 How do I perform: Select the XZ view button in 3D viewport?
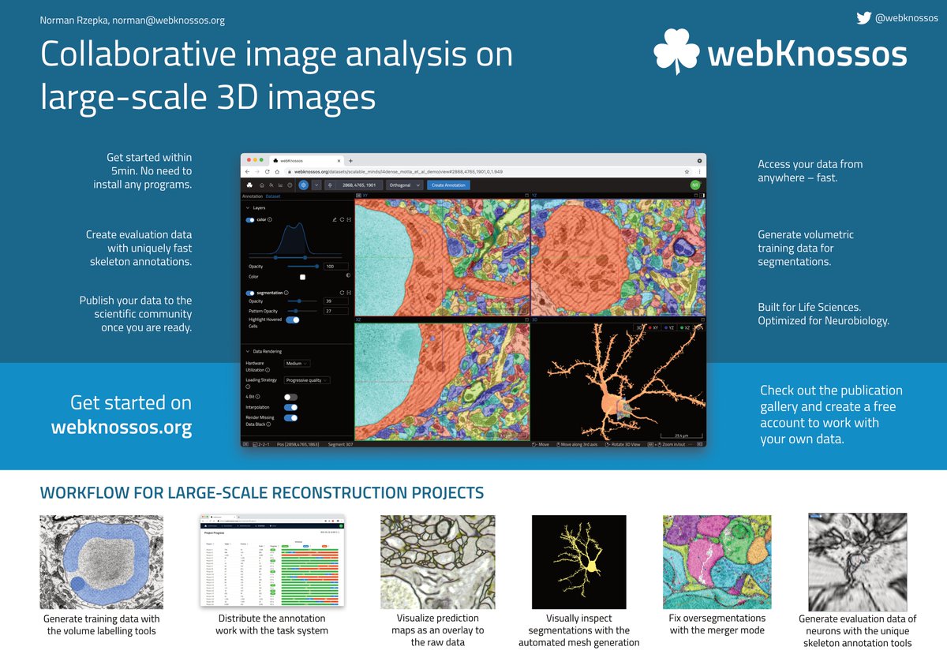685,327
